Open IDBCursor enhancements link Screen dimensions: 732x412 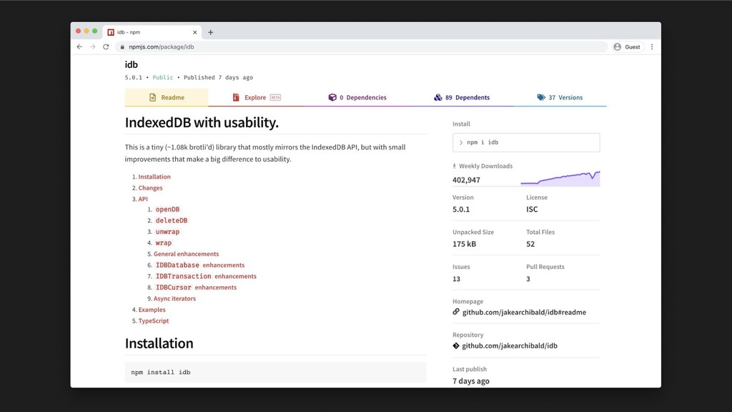point(196,288)
